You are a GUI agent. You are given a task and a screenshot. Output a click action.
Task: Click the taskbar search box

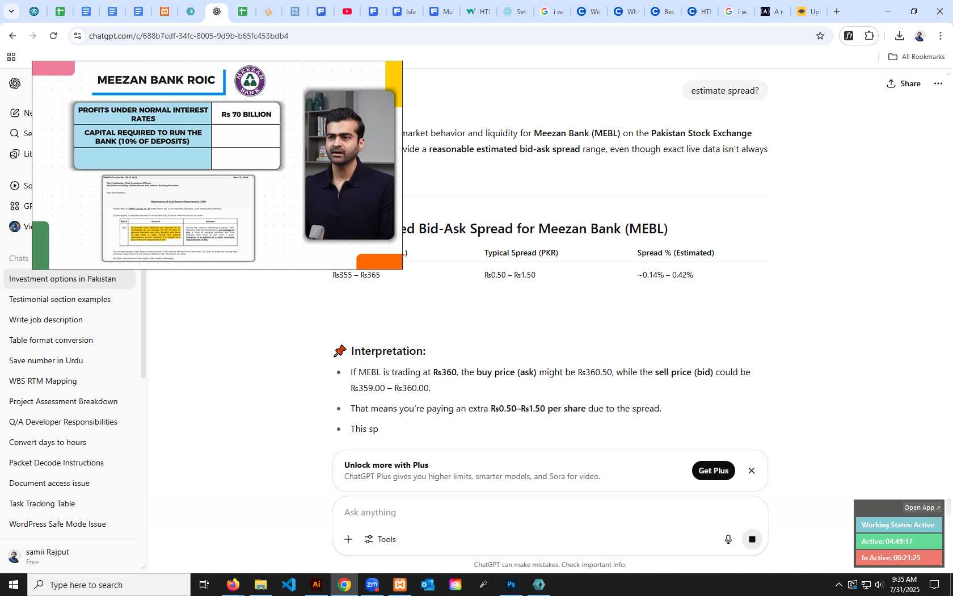(x=109, y=585)
